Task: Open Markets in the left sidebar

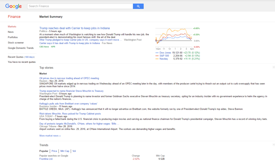Action: pos(12,26)
